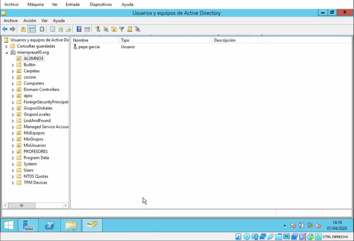354x241 pixels.
Task: Expand the Builtin container
Action: 13,65
